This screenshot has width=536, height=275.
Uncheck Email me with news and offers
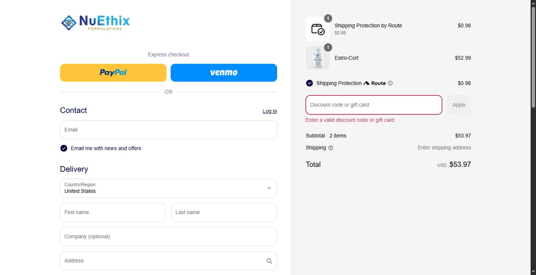pyautogui.click(x=64, y=148)
